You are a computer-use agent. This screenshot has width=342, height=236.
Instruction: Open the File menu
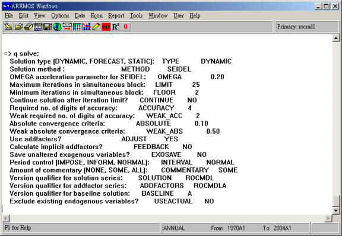(x=9, y=15)
